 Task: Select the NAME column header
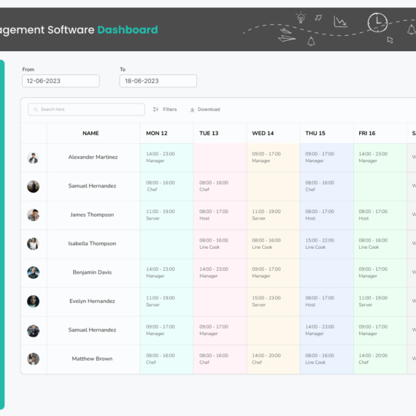click(90, 133)
